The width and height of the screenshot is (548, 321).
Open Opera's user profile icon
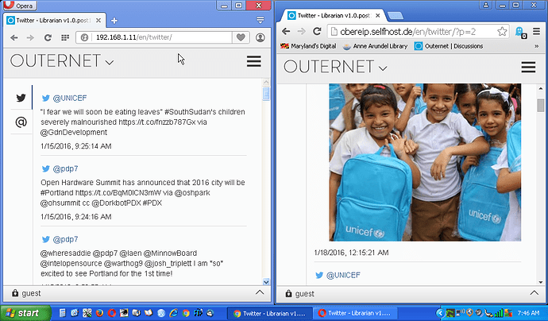coord(260,37)
